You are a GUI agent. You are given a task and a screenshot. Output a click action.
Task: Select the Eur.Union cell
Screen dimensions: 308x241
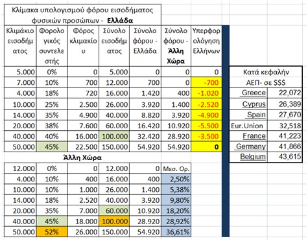click(x=248, y=126)
